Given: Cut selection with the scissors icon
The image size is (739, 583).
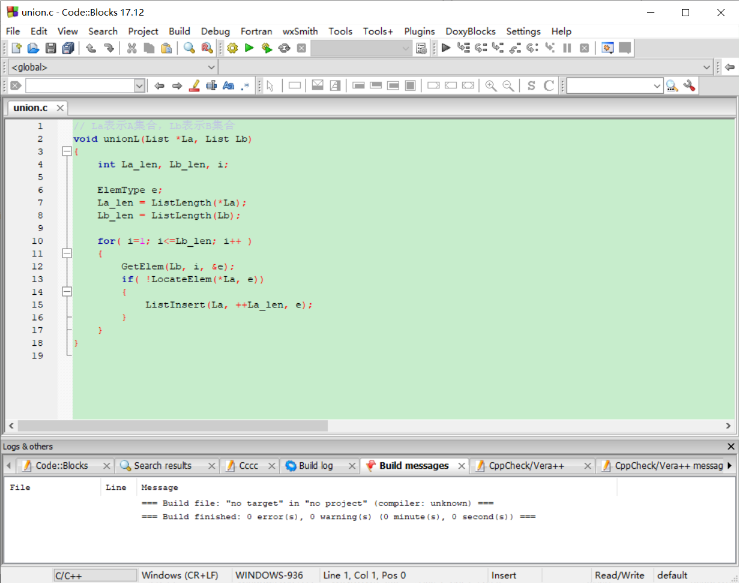Looking at the screenshot, I should 131,48.
